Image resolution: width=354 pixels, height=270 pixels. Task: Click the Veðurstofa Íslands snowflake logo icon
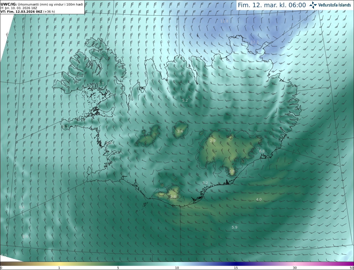313,5
